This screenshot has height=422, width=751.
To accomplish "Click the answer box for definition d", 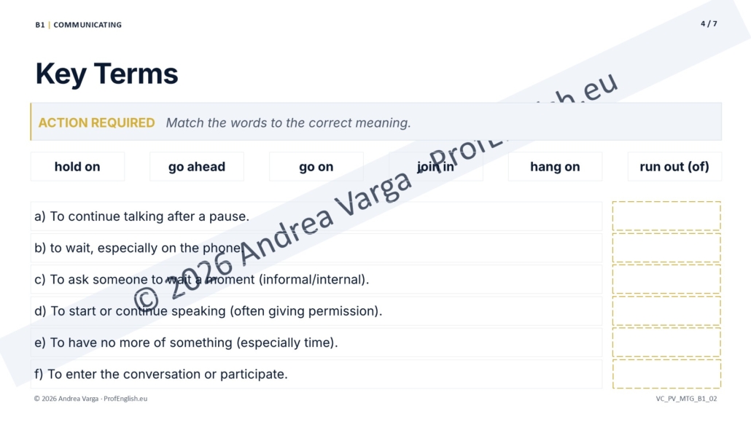I will 666,311.
